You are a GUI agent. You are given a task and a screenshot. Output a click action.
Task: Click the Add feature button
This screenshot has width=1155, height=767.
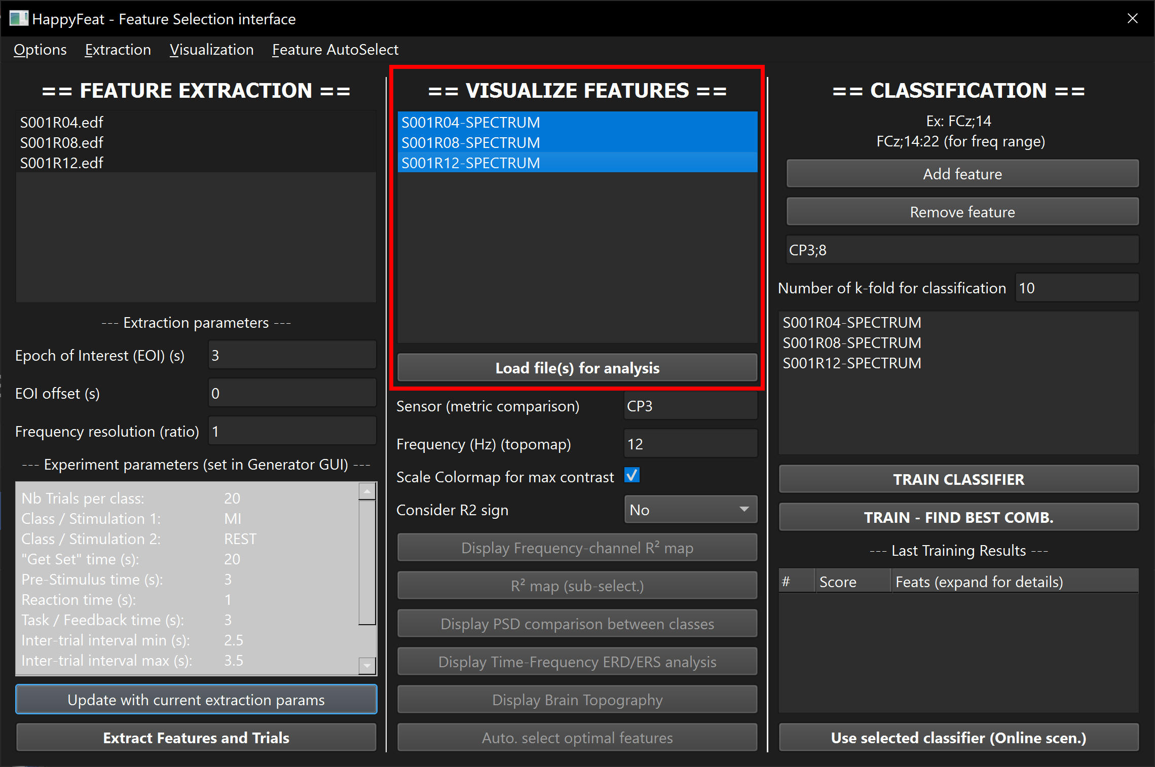click(x=962, y=174)
